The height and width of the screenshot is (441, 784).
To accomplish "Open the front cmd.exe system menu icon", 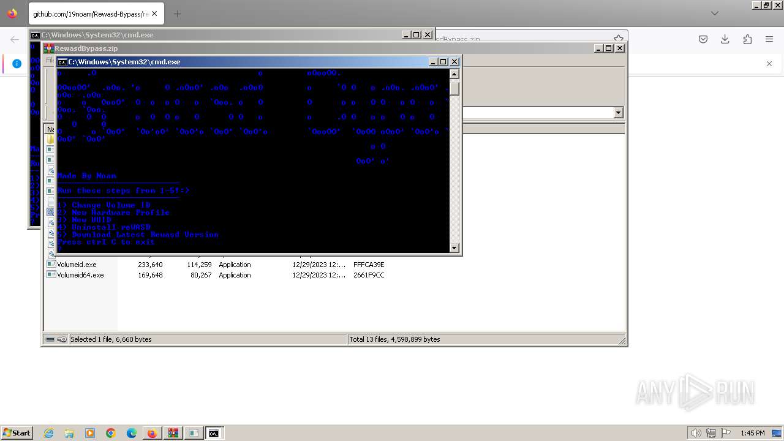I will pos(62,62).
